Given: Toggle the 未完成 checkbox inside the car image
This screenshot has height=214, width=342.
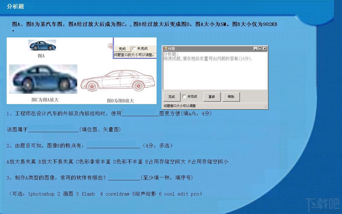Looking at the screenshot, I should (134, 48).
